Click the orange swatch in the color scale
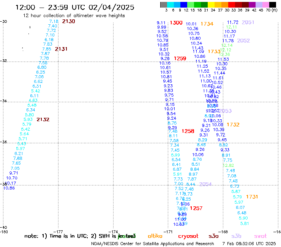This screenshot has width=281, height=247. pyautogui.click(x=225, y=5)
